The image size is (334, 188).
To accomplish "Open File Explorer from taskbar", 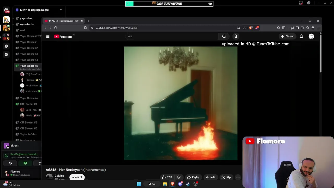I will pos(165,184).
